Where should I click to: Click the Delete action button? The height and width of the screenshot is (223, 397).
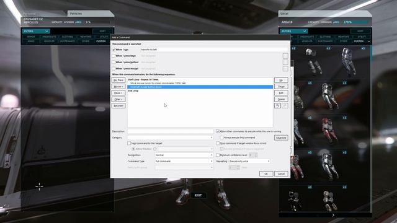281,99
